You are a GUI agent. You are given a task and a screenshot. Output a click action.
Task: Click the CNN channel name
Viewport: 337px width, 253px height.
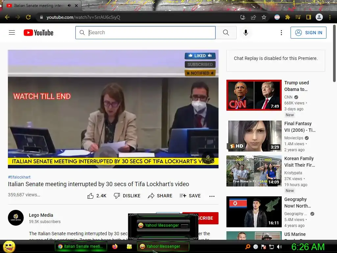click(288, 97)
